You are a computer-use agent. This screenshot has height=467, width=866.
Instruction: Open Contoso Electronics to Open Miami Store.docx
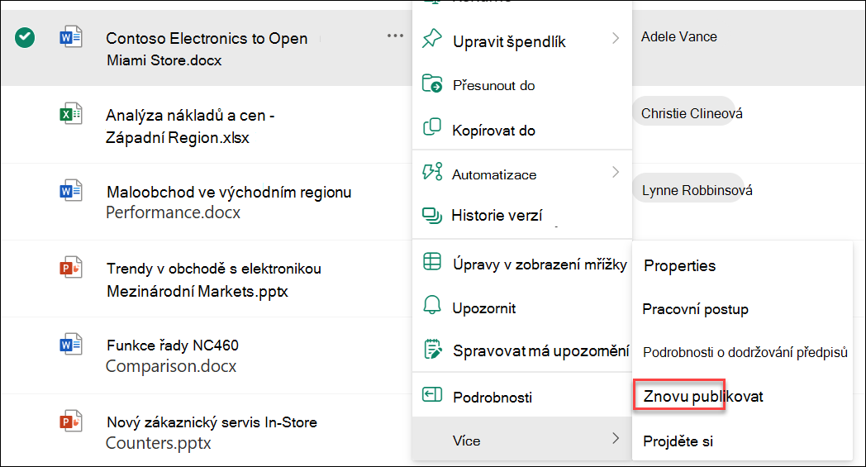pyautogui.click(x=207, y=49)
